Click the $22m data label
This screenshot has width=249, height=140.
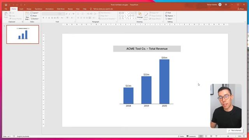point(146,75)
